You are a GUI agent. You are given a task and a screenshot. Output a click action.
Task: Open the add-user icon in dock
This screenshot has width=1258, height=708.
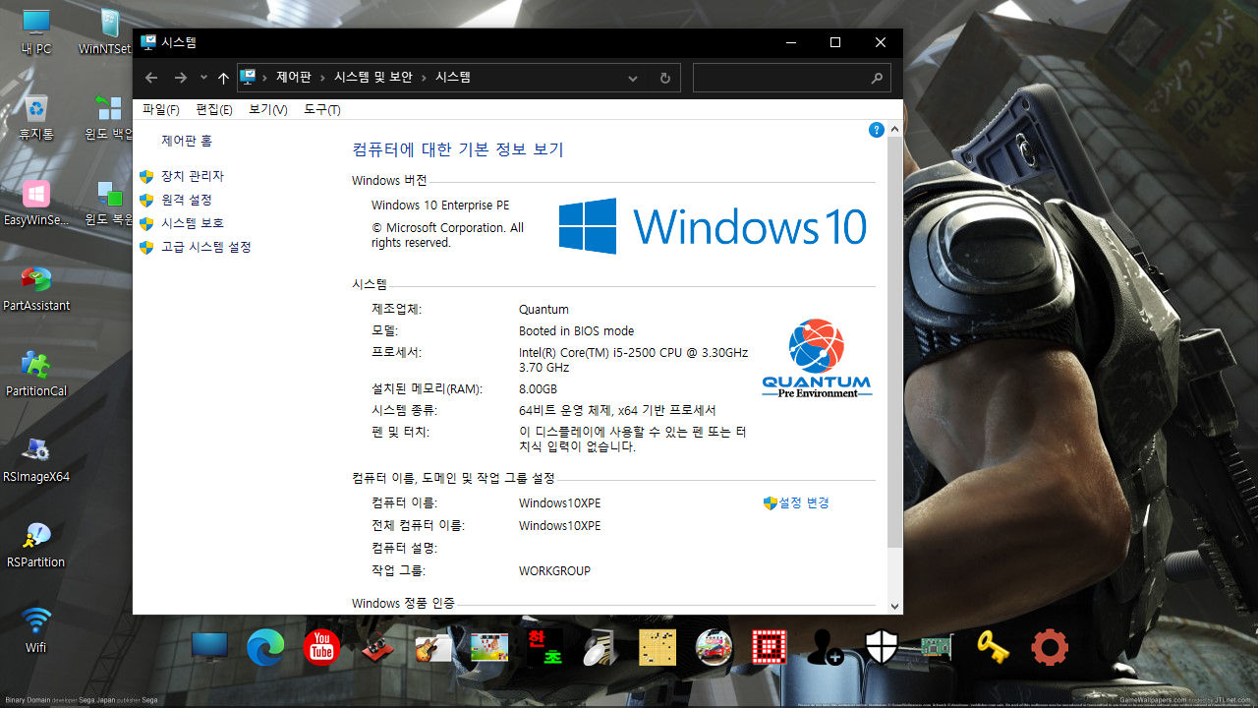point(825,647)
